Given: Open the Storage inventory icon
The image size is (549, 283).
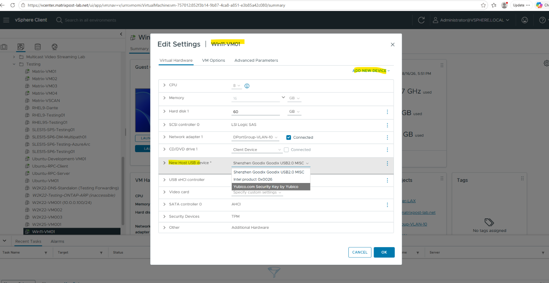Looking at the screenshot, I should (x=38, y=47).
